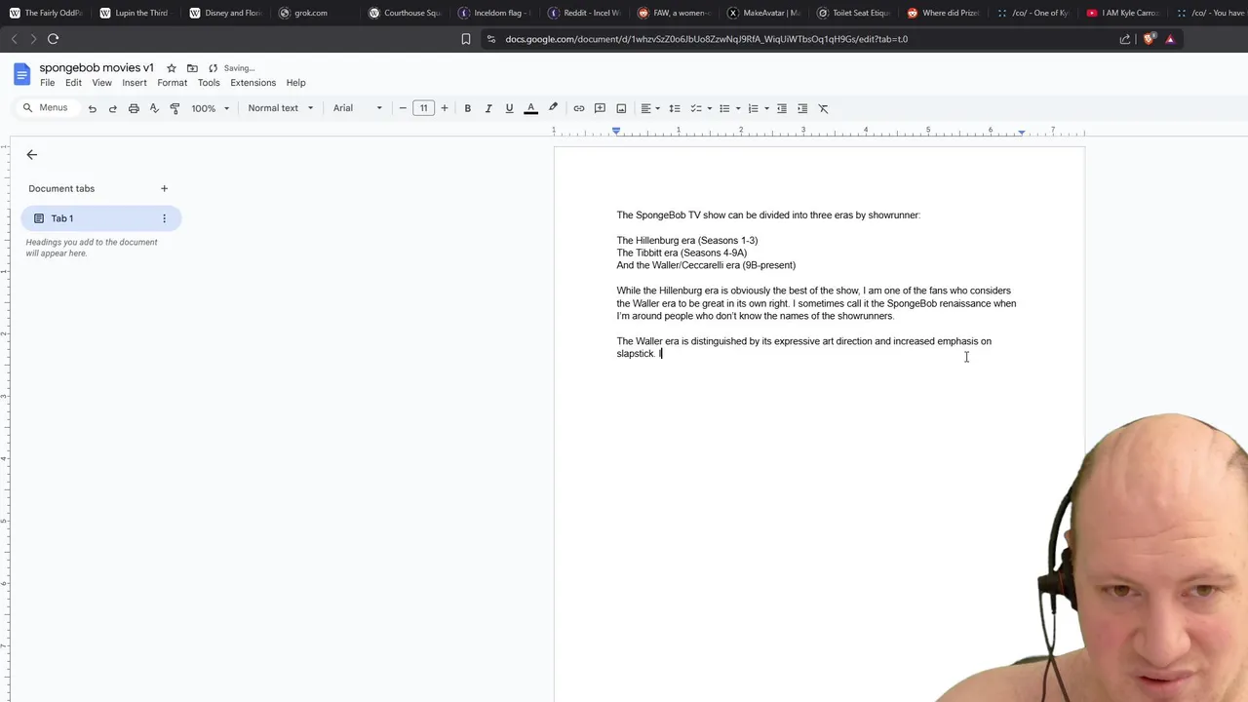The width and height of the screenshot is (1248, 702).
Task: Open the File menu
Action: pyautogui.click(x=47, y=83)
